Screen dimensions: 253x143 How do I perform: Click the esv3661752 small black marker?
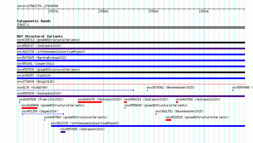[156, 114]
